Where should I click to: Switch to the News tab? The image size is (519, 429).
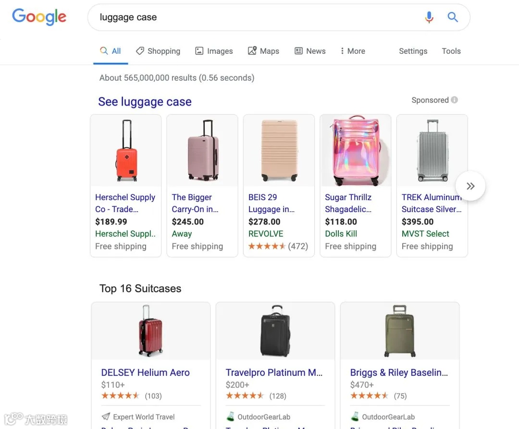pos(310,51)
